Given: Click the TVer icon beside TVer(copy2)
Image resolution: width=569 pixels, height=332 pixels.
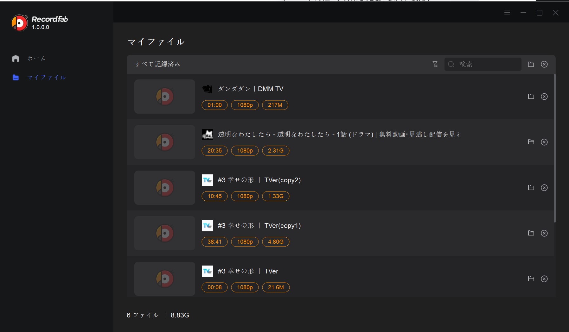Looking at the screenshot, I should (x=208, y=180).
